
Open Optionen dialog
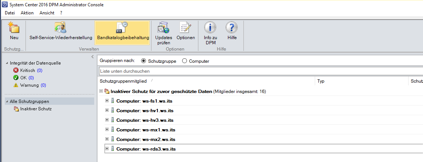point(185,31)
